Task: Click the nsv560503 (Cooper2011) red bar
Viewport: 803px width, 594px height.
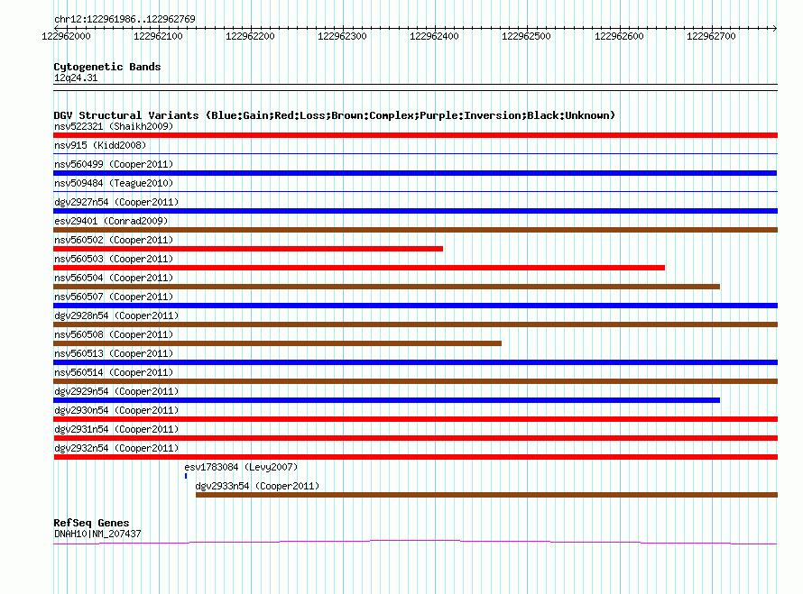Action: pyautogui.click(x=359, y=268)
